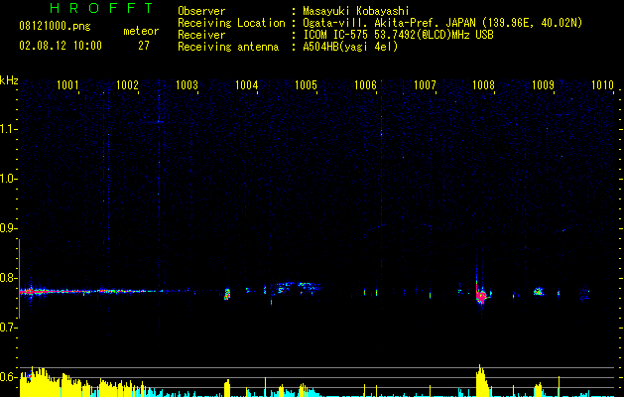Click the meteor count value 27

point(144,46)
